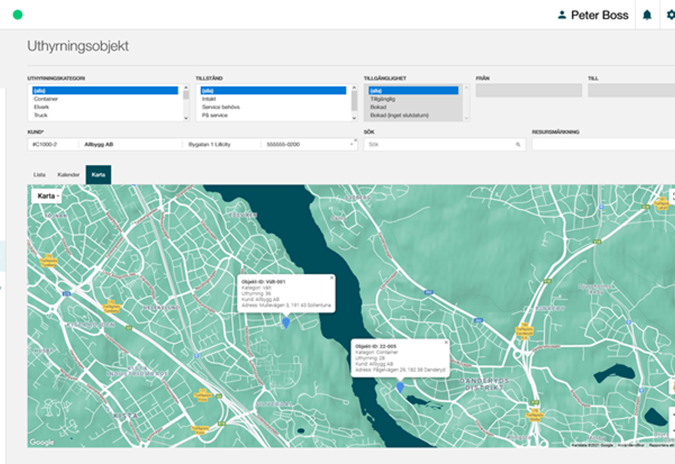The height and width of the screenshot is (464, 675).
Task: Close the 22-005 Container info popup
Action: click(446, 343)
